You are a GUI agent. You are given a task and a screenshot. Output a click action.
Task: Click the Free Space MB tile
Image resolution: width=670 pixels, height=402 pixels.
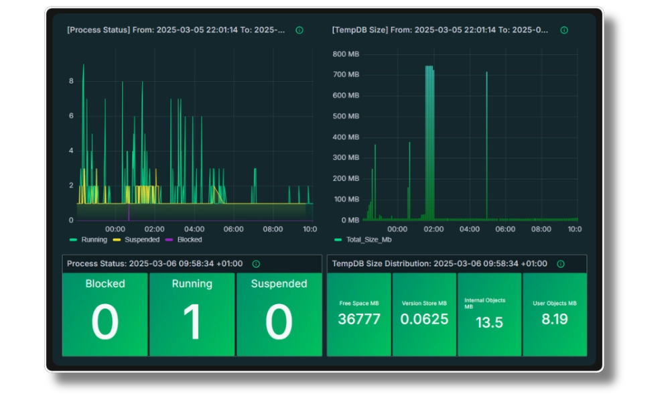pyautogui.click(x=359, y=314)
